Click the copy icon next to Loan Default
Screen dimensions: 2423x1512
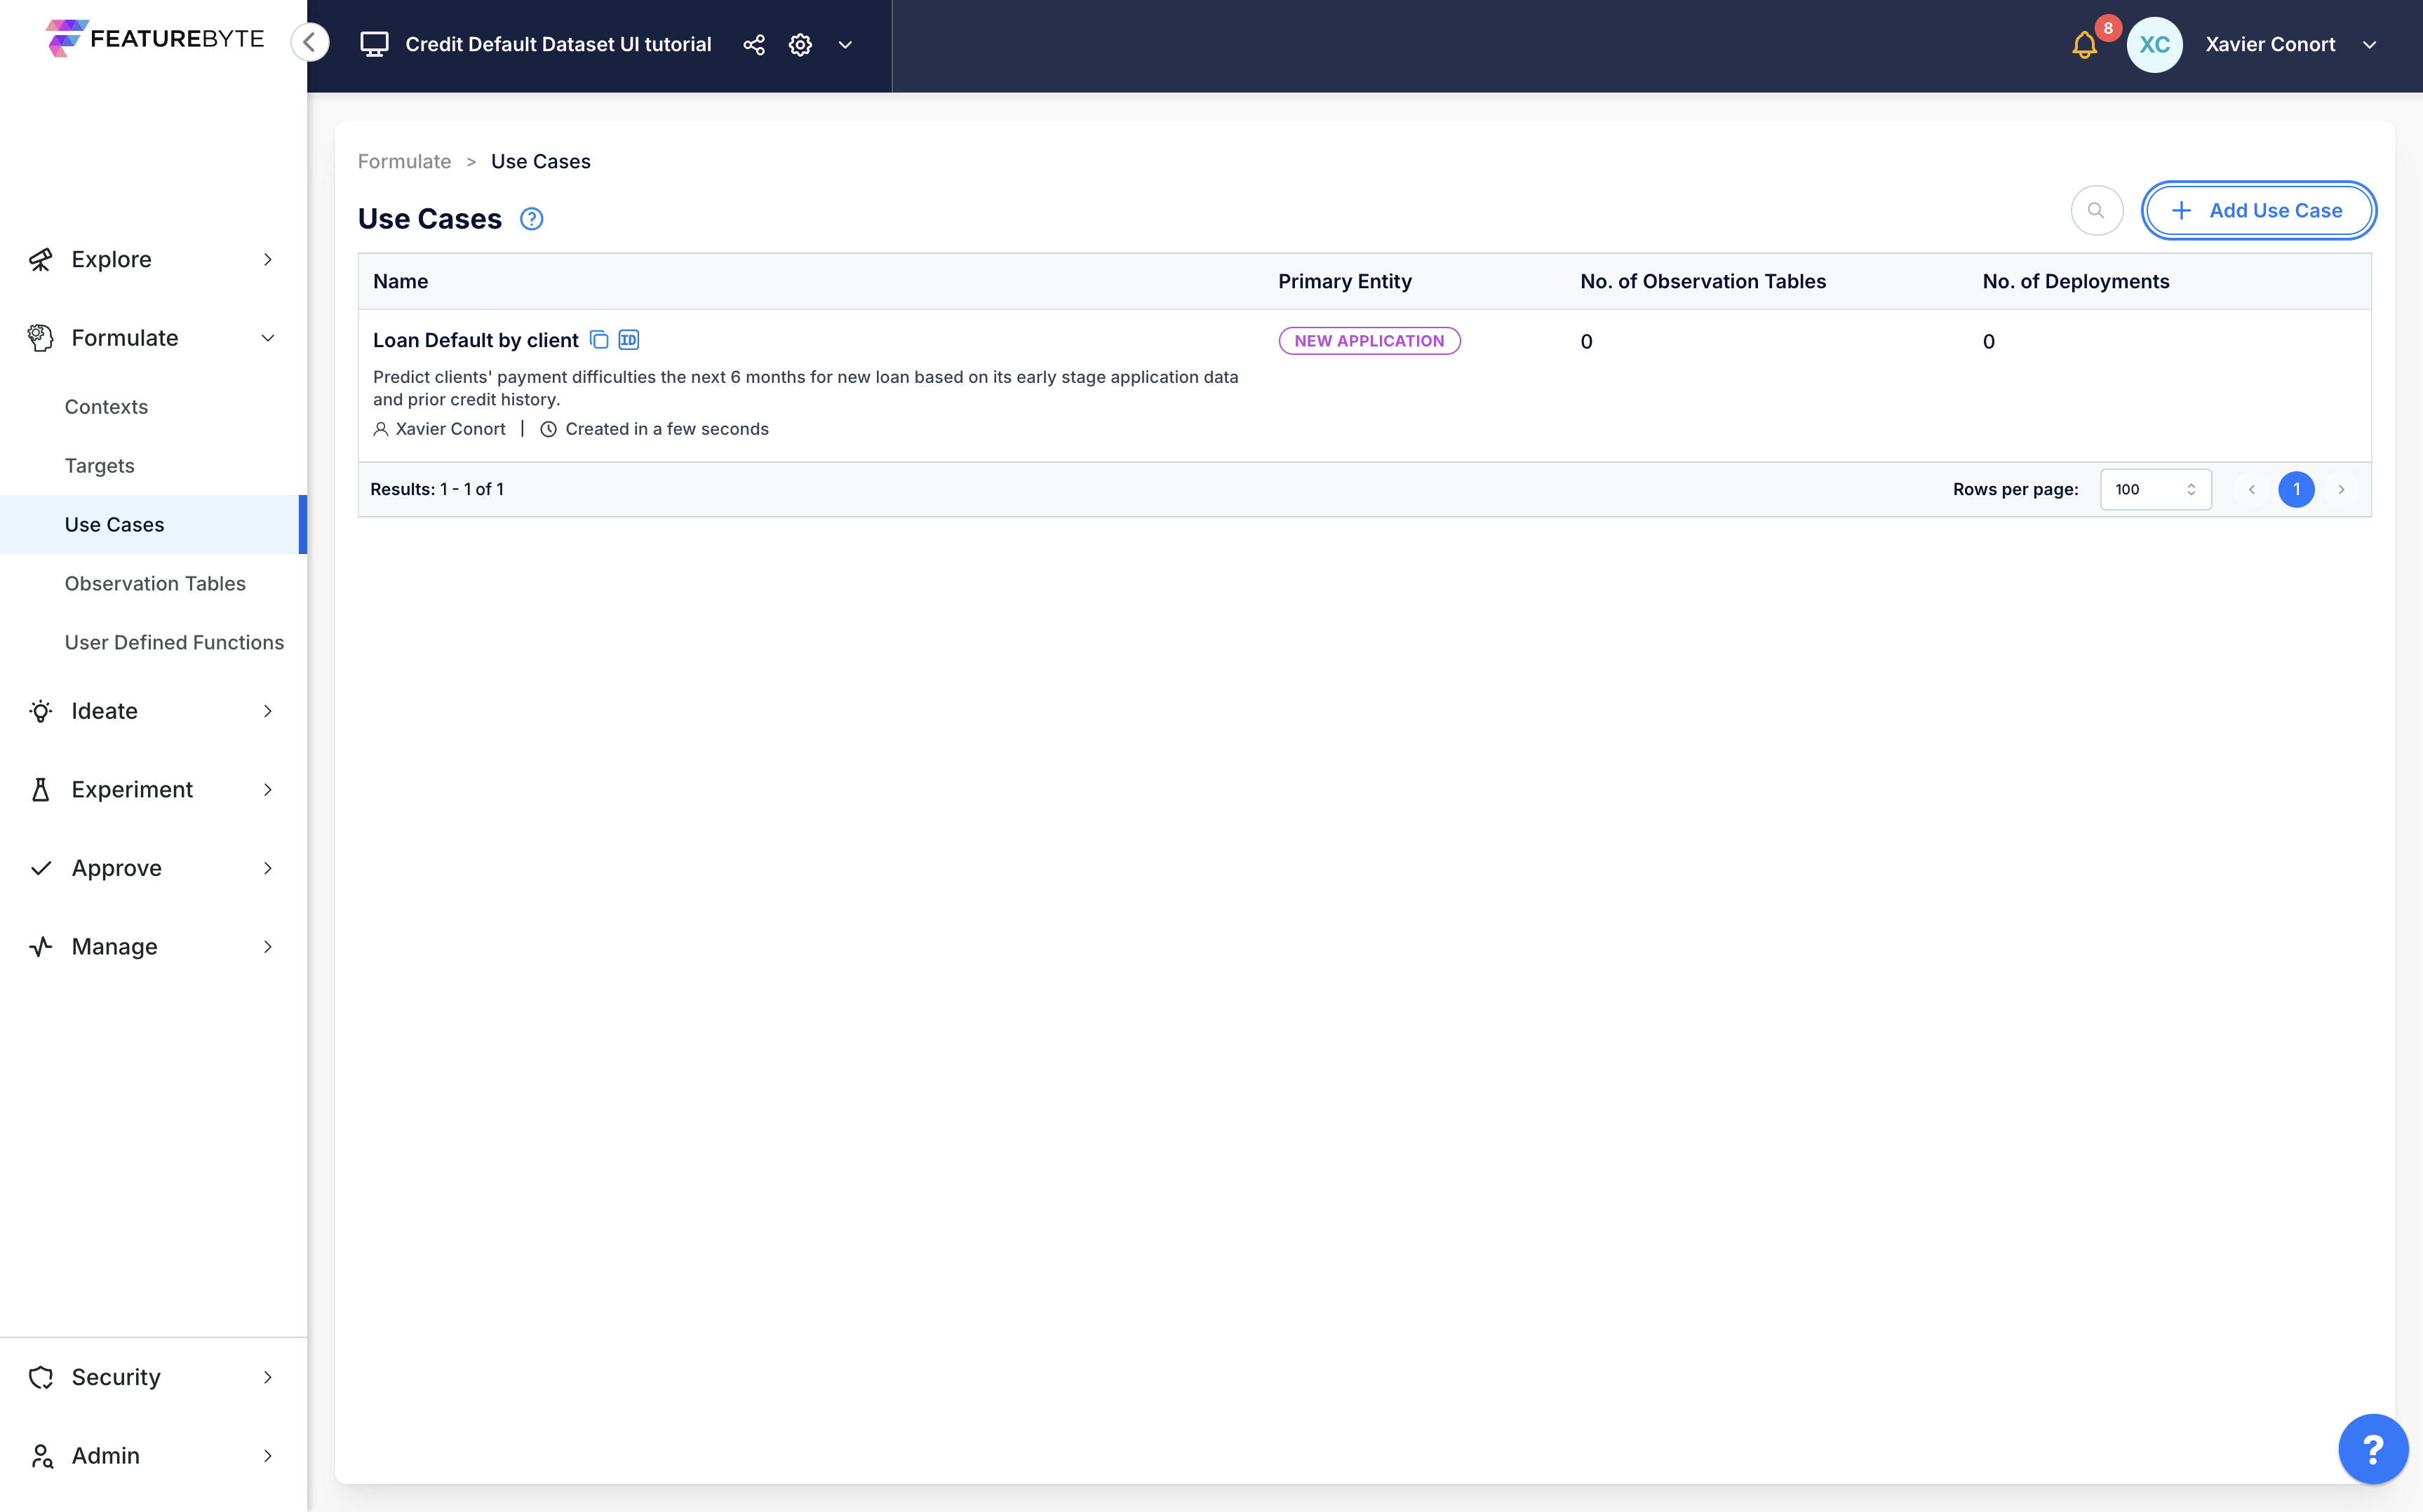click(599, 339)
